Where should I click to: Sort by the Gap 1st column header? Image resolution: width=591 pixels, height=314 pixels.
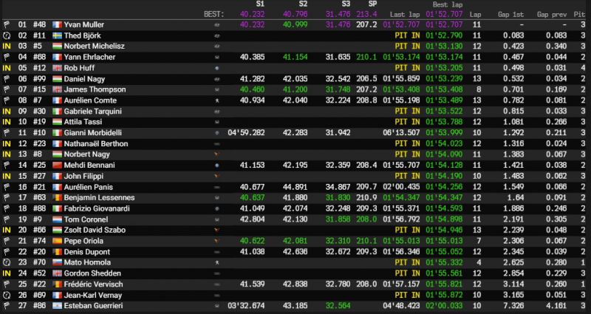pos(510,15)
